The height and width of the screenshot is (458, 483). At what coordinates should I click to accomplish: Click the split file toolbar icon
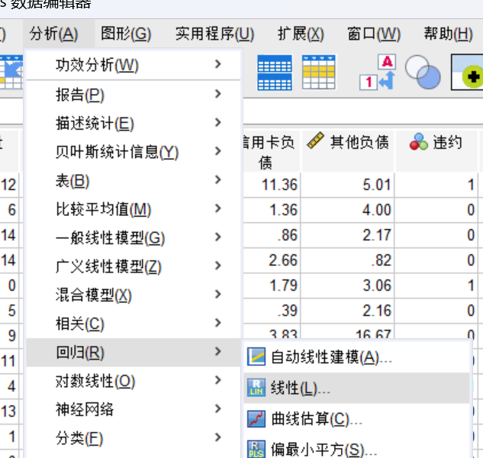click(x=275, y=73)
